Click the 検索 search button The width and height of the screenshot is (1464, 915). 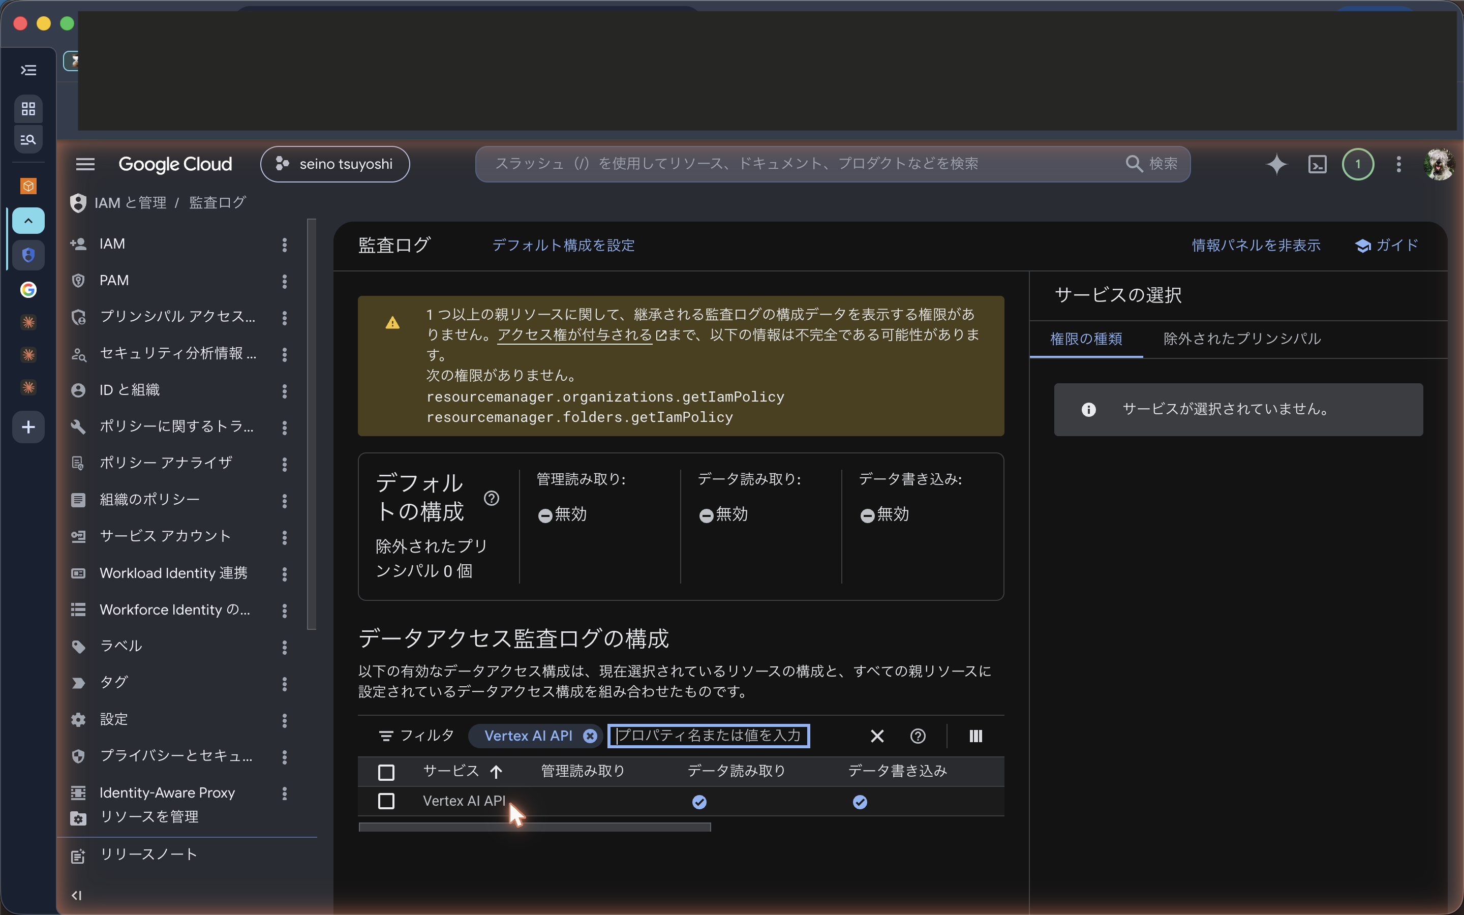click(1152, 164)
